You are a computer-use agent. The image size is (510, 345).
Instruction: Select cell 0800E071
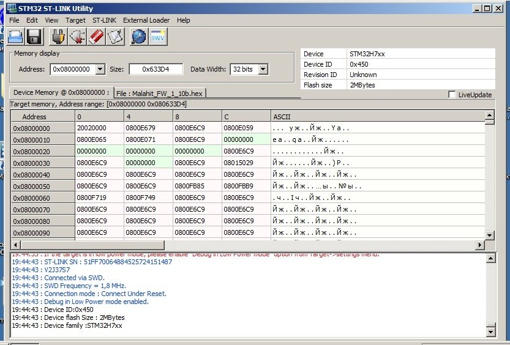pyautogui.click(x=148, y=139)
